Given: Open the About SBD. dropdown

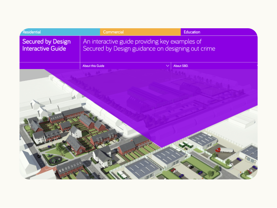Looking at the screenshot, I should pos(214,66).
